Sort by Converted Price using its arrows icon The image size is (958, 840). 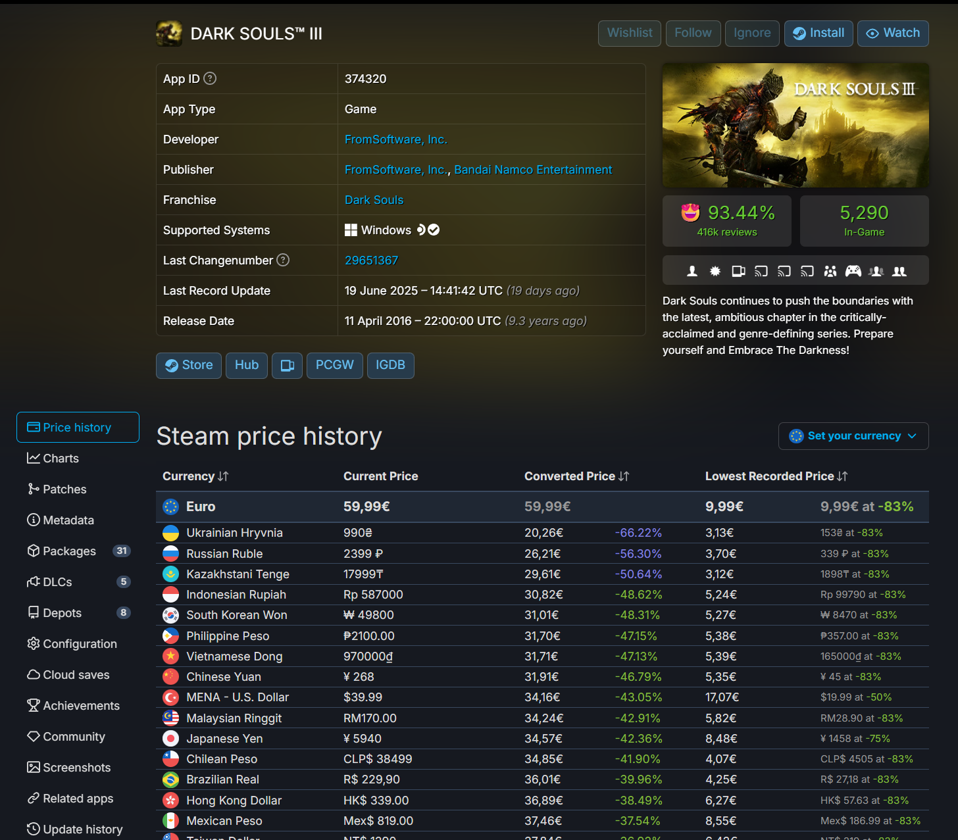624,476
